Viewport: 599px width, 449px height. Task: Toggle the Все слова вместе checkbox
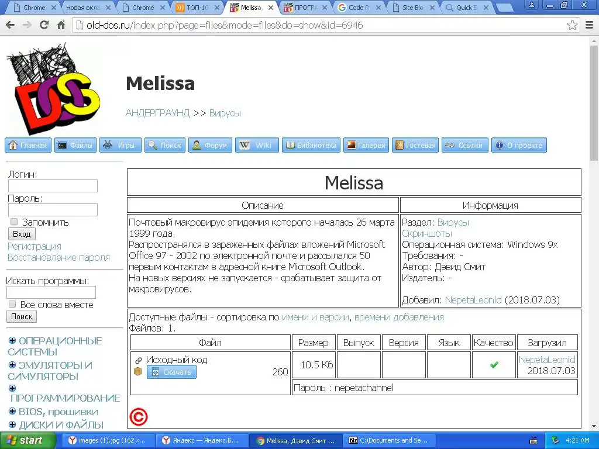(12, 304)
